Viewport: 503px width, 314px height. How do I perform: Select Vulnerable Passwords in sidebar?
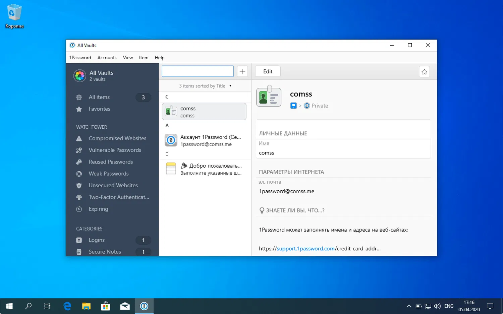pyautogui.click(x=115, y=150)
